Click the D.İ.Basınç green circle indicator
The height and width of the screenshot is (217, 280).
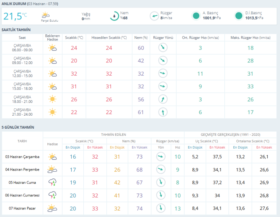pyautogui.click(x=239, y=16)
